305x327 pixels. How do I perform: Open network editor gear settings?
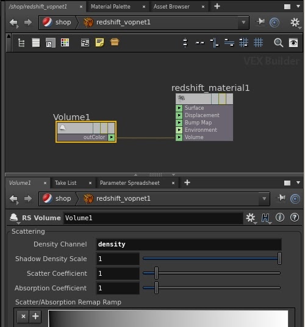tap(295, 23)
